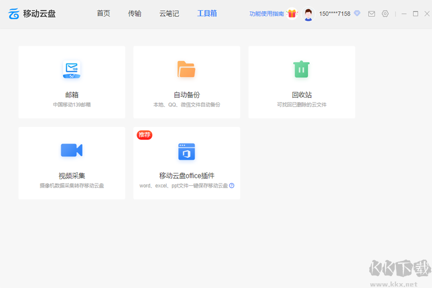Image resolution: width=432 pixels, height=288 pixels.
Task: Open the settings gear icon
Action: click(x=385, y=14)
